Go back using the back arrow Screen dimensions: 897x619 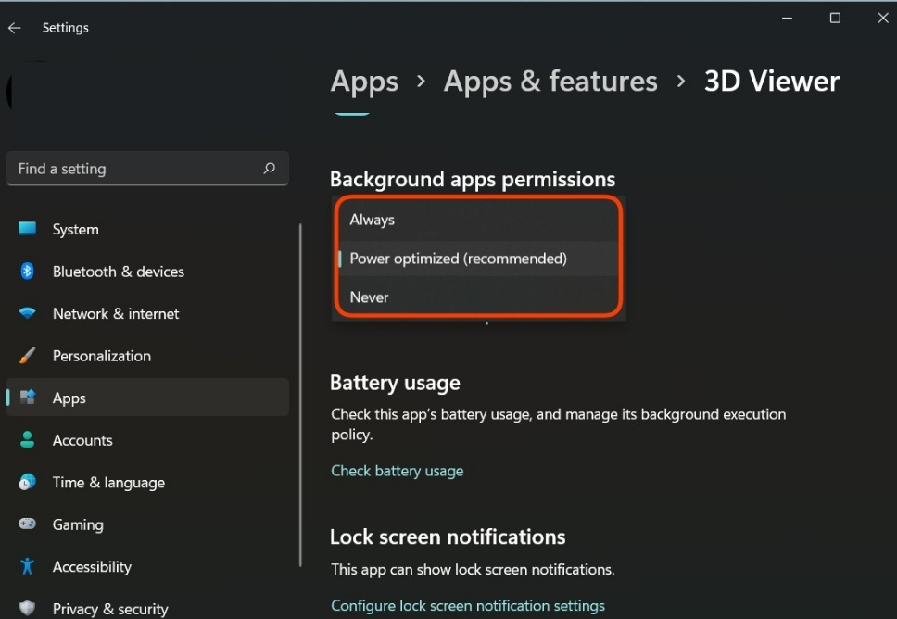[15, 28]
